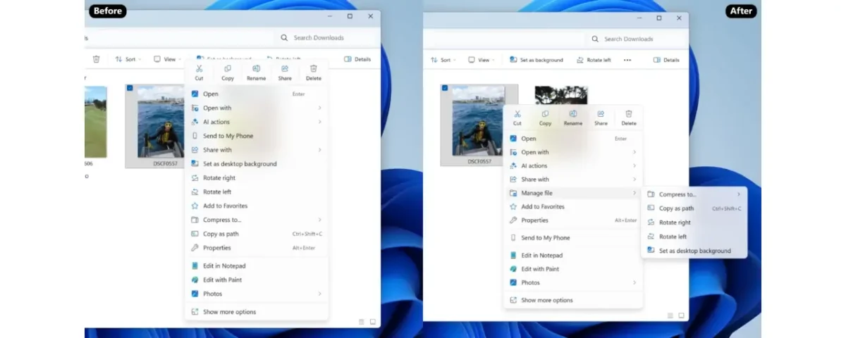Open the Sort dropdown in the After window
846x338 pixels.
point(443,60)
